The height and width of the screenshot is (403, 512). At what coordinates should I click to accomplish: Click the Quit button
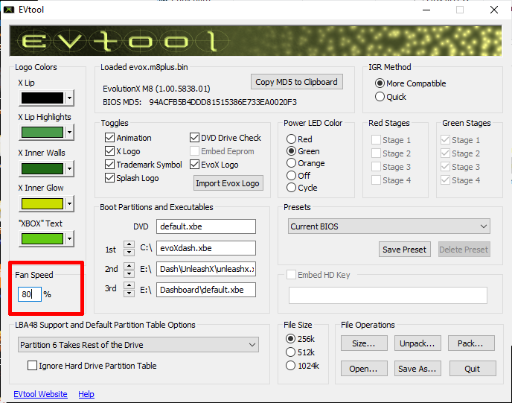pos(473,369)
